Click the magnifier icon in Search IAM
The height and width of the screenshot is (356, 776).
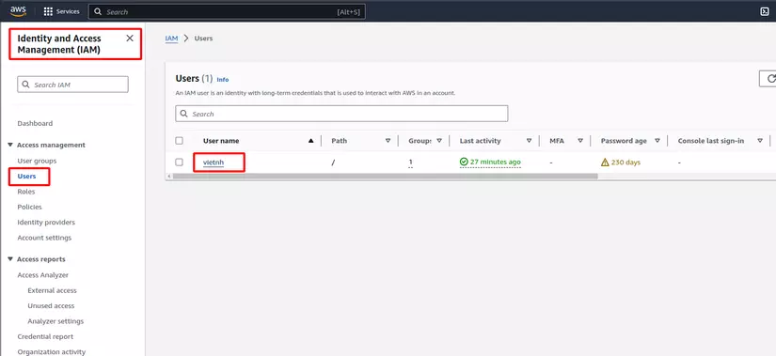[26, 85]
